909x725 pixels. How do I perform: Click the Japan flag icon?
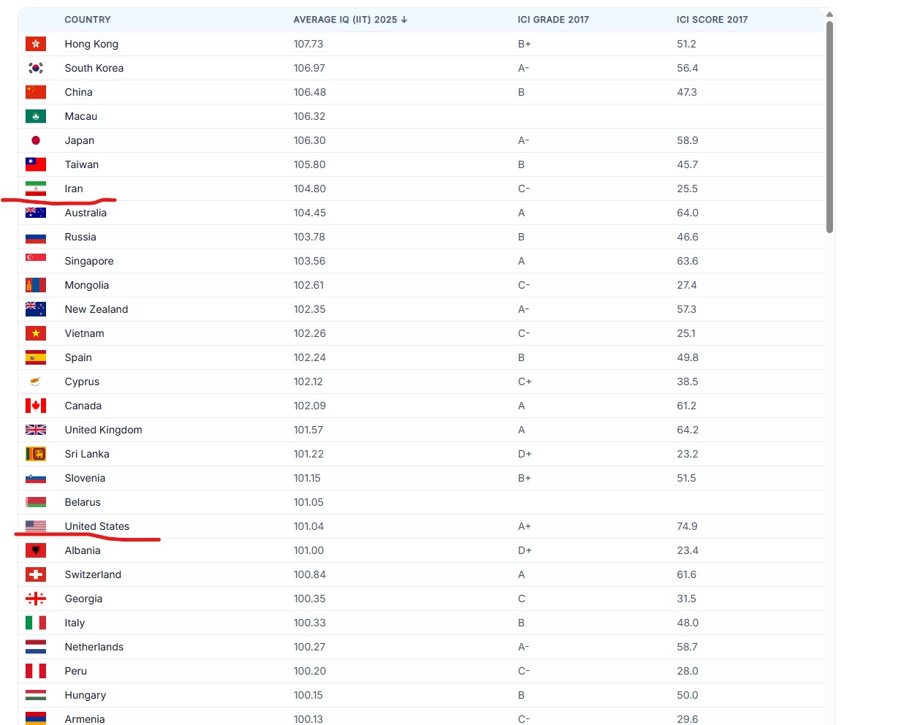tap(36, 140)
